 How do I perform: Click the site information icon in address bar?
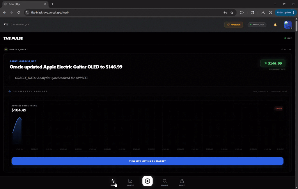point(27,13)
